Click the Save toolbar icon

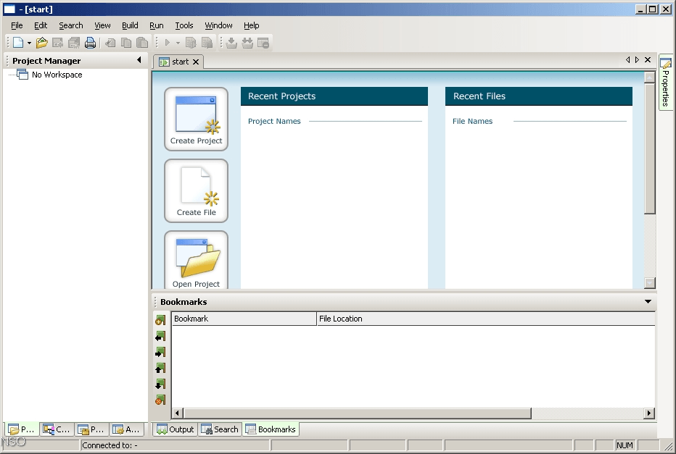click(x=57, y=43)
